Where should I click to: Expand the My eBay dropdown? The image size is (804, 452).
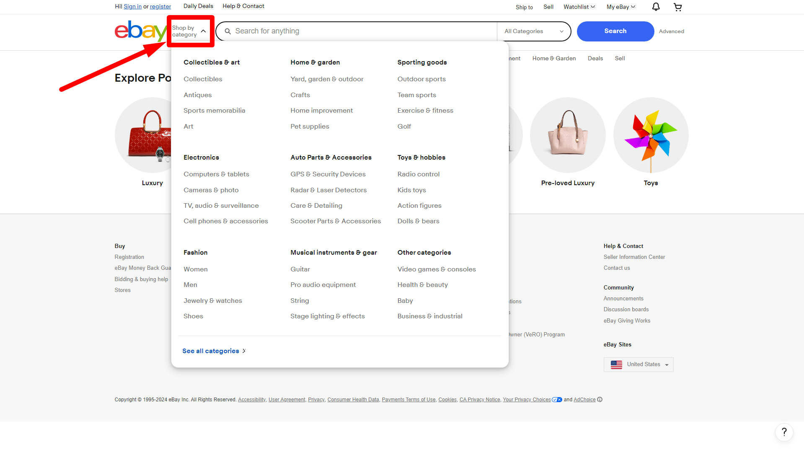pos(621,7)
